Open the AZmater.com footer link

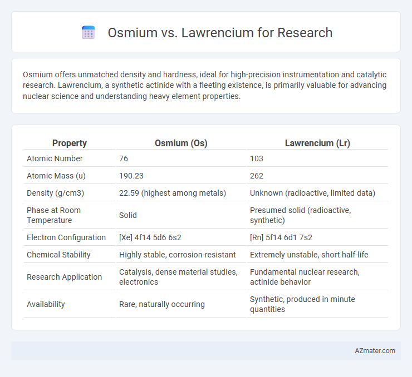375,351
